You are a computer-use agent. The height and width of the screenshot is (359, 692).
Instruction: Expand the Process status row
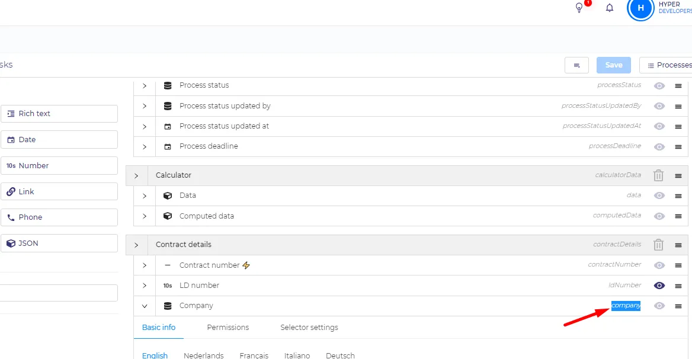(x=145, y=85)
